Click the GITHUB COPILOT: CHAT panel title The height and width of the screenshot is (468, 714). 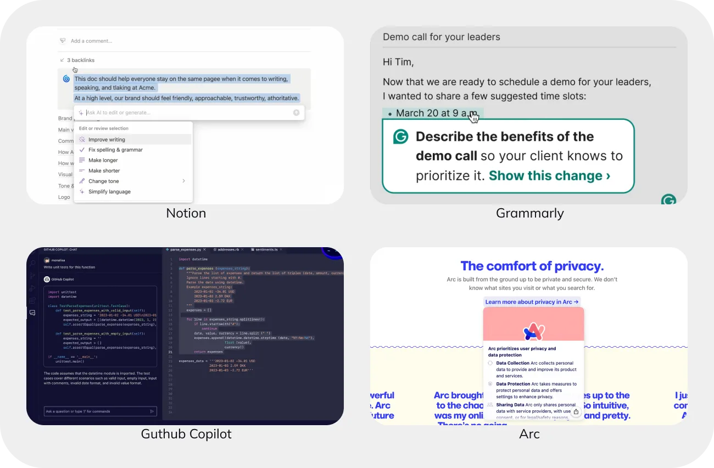click(x=61, y=249)
